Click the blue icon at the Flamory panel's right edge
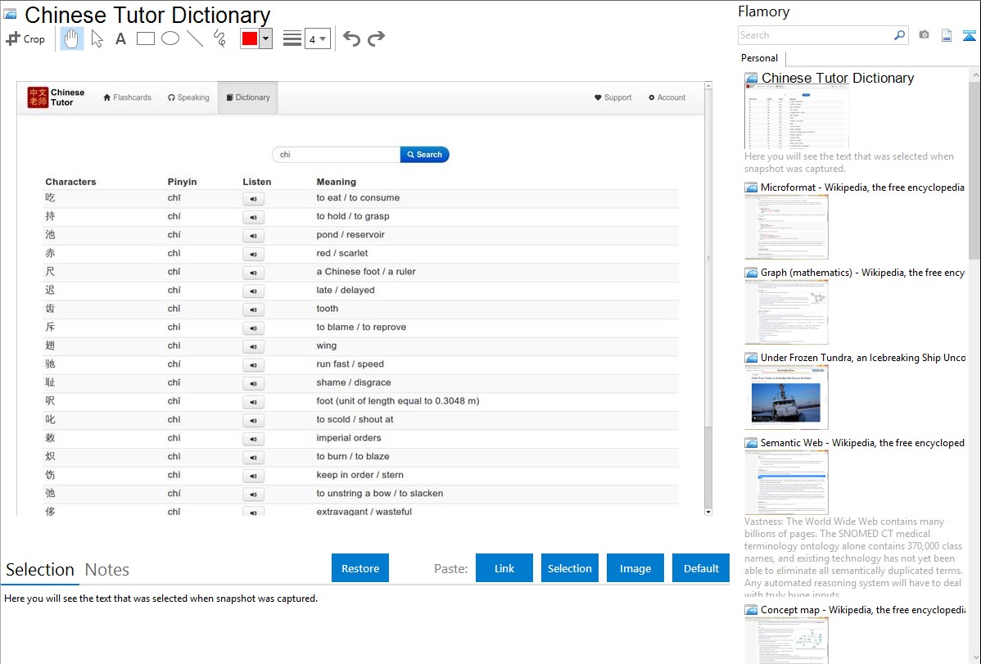The height and width of the screenshot is (664, 981). click(969, 35)
